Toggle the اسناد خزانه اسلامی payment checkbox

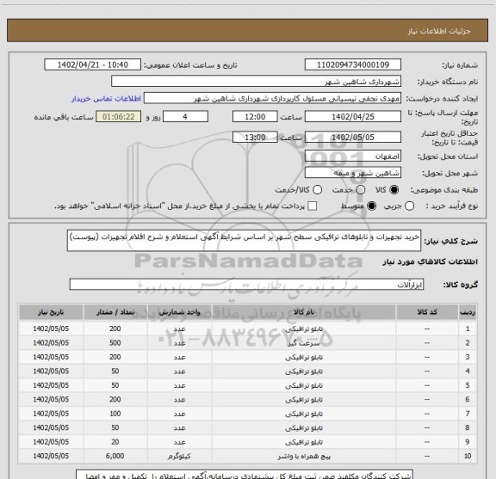[313, 206]
